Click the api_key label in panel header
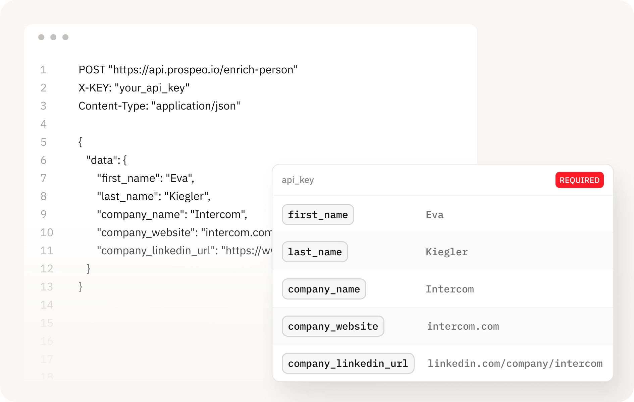 (298, 180)
